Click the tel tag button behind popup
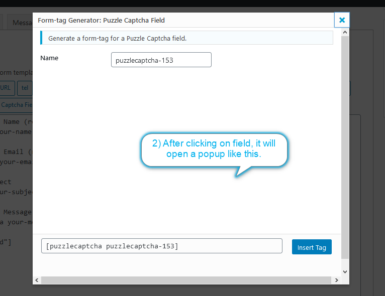 25,88
